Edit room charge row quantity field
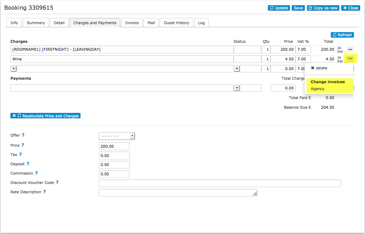The width and height of the screenshot is (365, 234). pyautogui.click(x=266, y=49)
